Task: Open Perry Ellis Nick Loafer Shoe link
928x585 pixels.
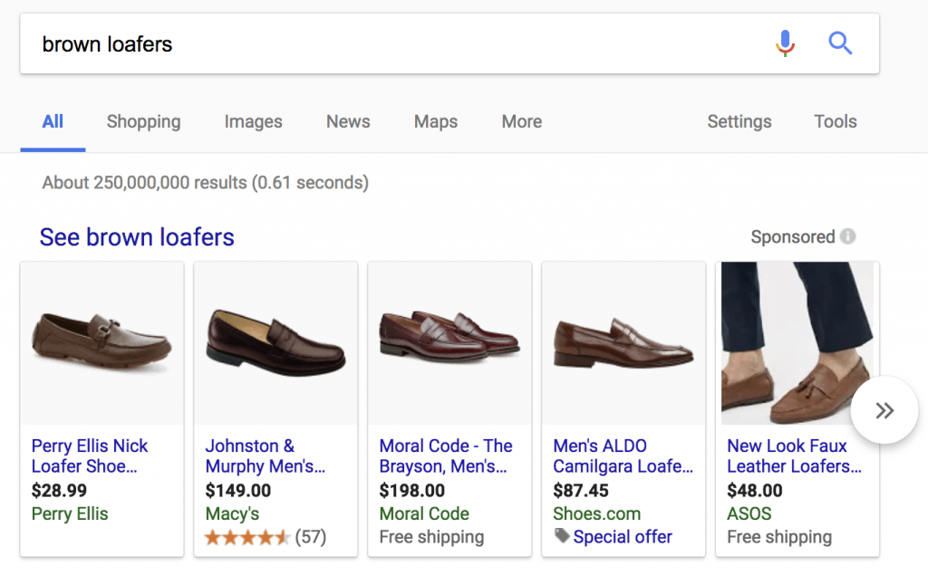Action: click(x=89, y=456)
